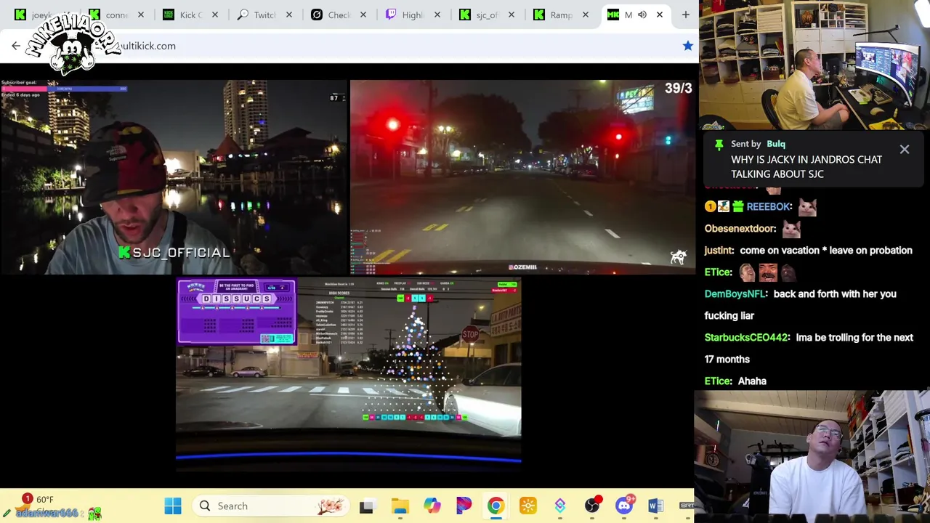Click pinned text WHY IS JACKY IN JANDROS CHAT

[806, 160]
